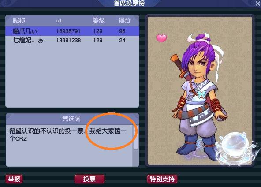Click the id 18938791 cell
The width and height of the screenshot is (261, 187).
[68, 31]
